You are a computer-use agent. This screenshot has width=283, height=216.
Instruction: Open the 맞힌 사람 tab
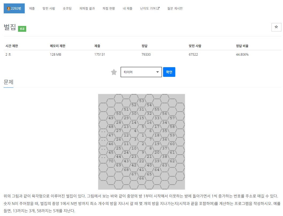(x=49, y=8)
